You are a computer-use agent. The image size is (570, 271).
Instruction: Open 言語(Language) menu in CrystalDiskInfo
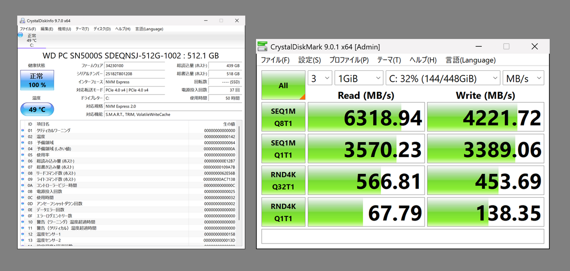(150, 29)
